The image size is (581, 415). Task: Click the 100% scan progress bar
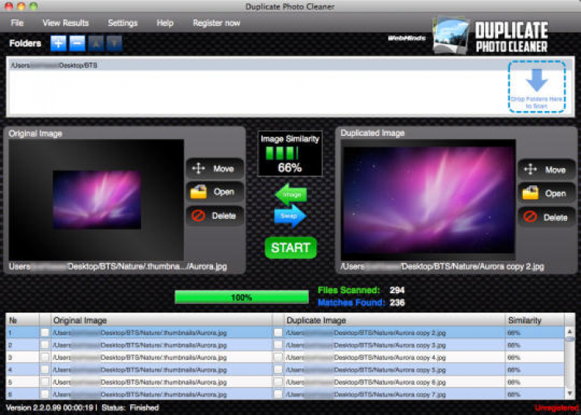coord(242,297)
